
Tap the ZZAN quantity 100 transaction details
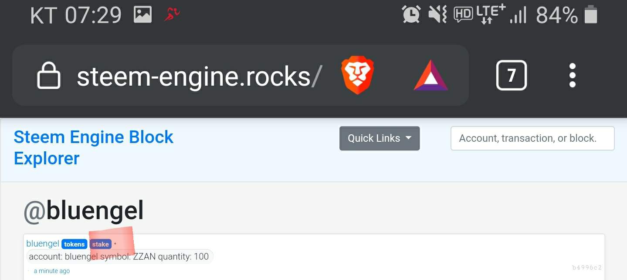(x=119, y=257)
